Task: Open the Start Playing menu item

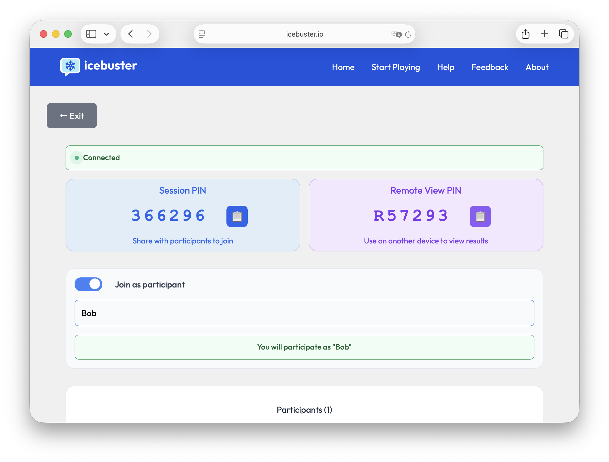Action: [396, 67]
